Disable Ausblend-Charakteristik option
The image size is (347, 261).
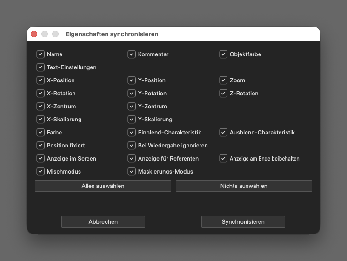223,133
